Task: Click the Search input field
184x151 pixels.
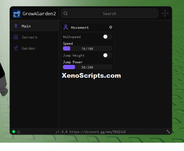Action: (x=110, y=13)
